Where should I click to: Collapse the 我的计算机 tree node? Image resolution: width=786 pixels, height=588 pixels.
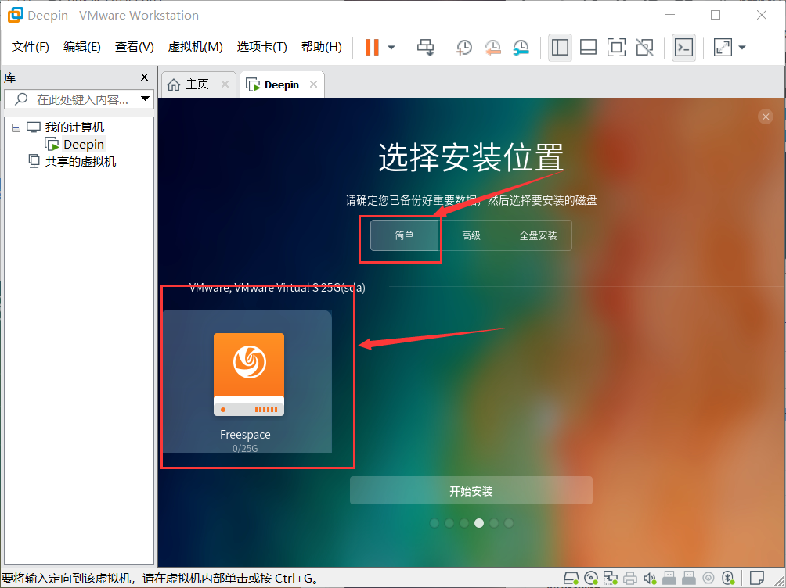coord(16,127)
